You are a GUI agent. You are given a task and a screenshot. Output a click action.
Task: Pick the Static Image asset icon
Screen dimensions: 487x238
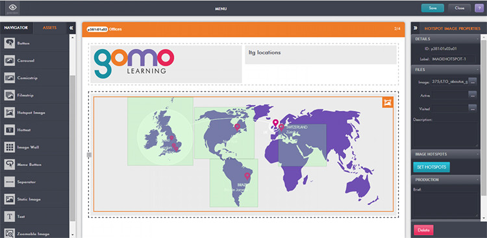point(10,199)
